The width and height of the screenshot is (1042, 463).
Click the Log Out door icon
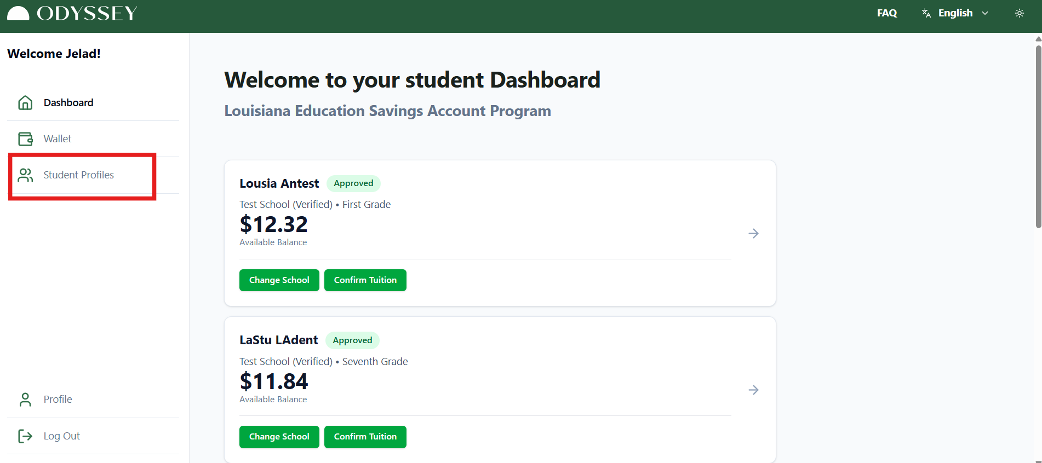(x=25, y=436)
